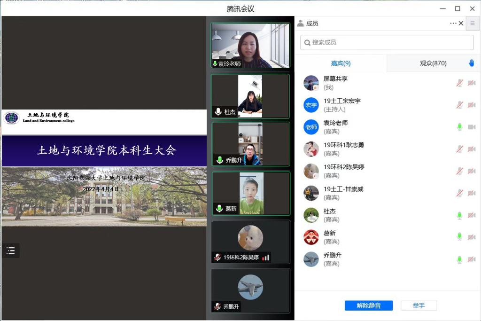
Task: Focus the 搜索成员 search field
Action: (387, 42)
